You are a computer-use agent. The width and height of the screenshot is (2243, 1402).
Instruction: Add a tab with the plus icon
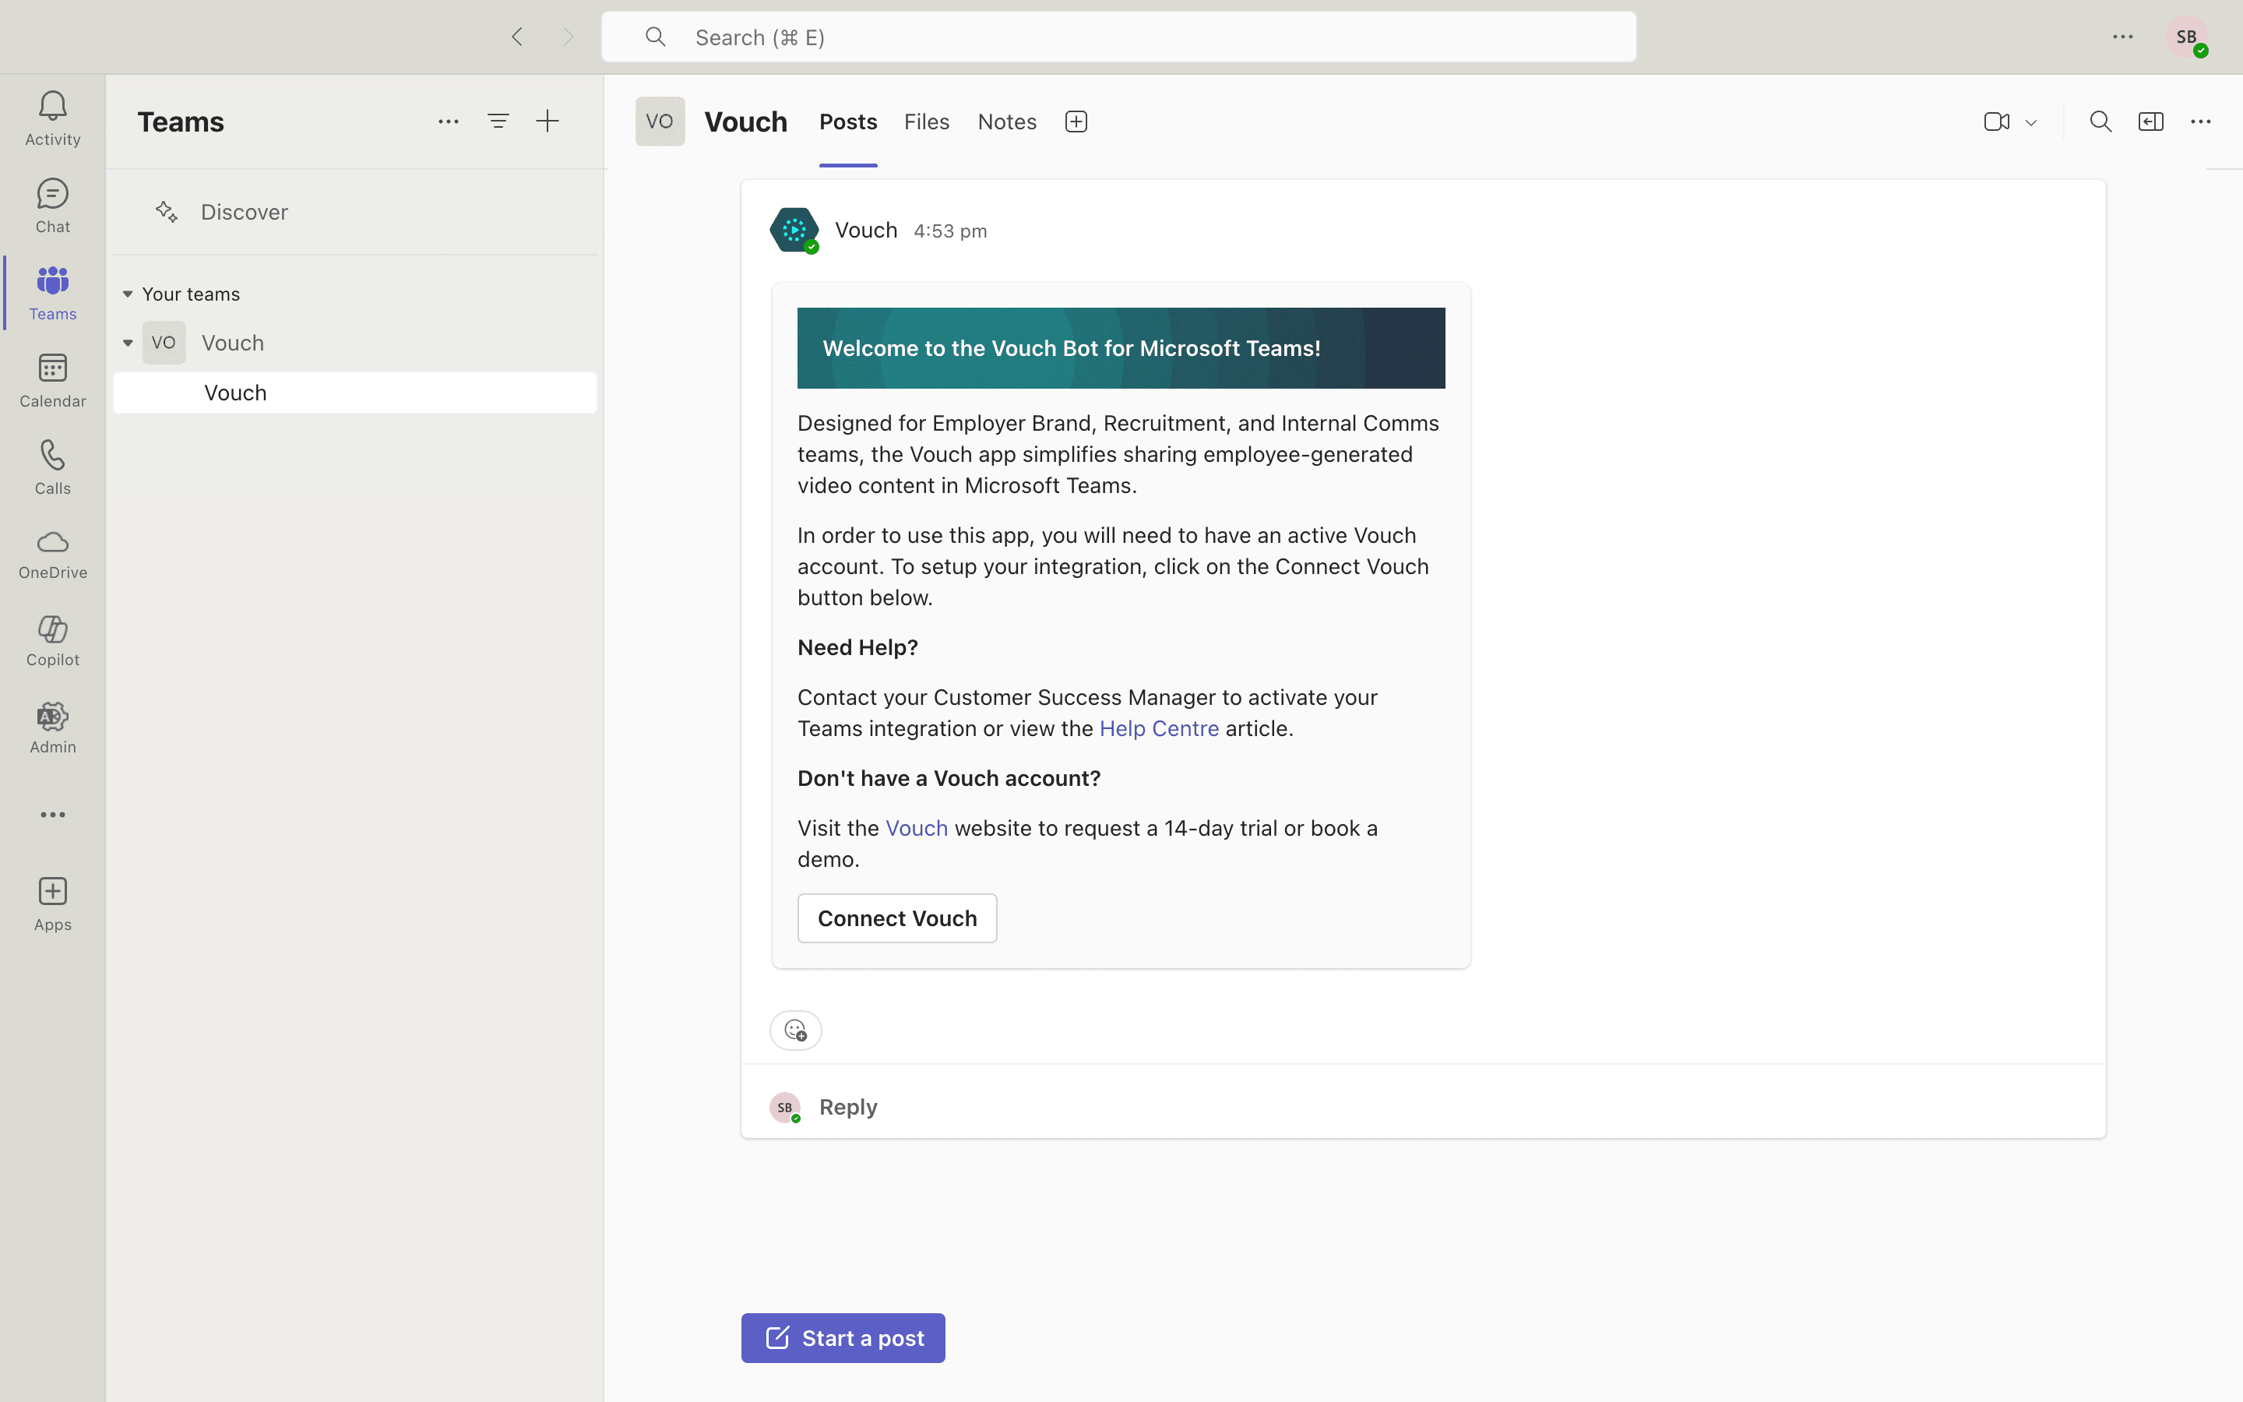1076,122
